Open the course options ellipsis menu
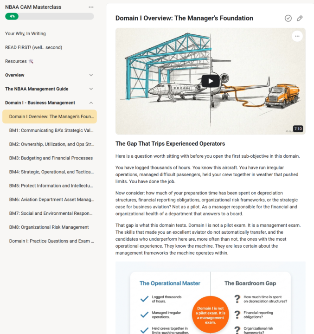This screenshot has height=334, width=314. point(91,7)
